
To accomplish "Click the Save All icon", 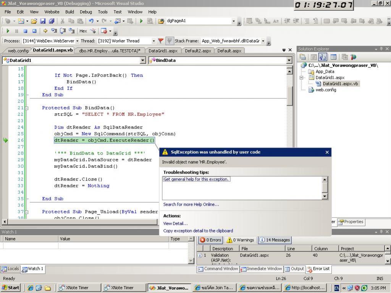I will click(52, 21).
